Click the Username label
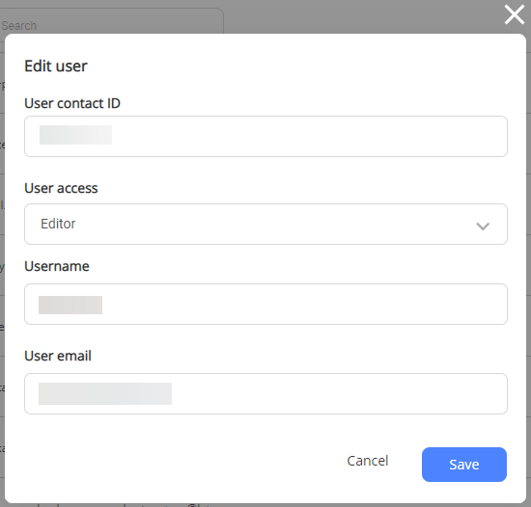Image resolution: width=531 pixels, height=507 pixels. [57, 266]
